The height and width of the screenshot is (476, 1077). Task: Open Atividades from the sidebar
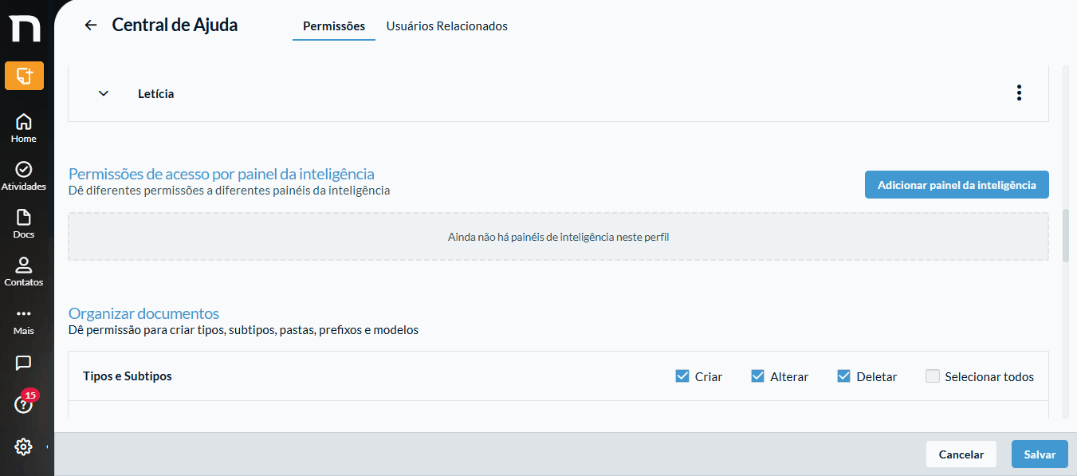point(24,176)
